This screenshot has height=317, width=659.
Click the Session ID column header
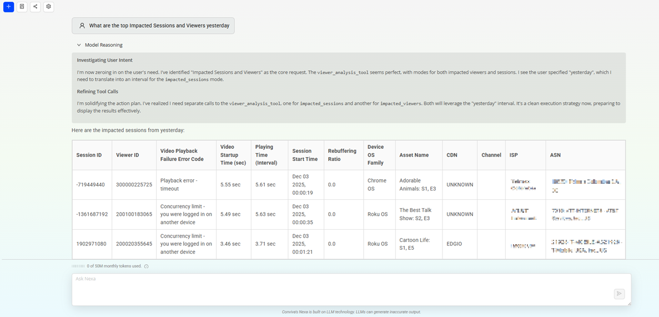coord(93,155)
